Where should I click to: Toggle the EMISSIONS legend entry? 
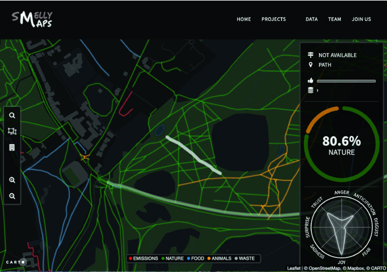point(144,258)
